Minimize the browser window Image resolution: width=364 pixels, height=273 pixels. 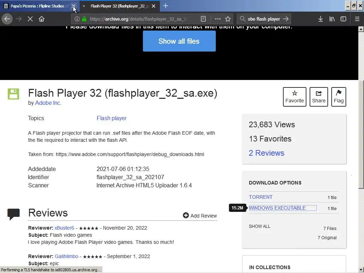click(x=348, y=6)
